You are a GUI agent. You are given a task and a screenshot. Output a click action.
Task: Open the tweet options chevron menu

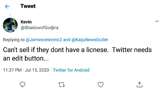pyautogui.click(x=157, y=21)
